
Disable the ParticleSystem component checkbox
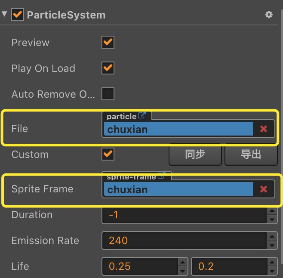coord(18,15)
